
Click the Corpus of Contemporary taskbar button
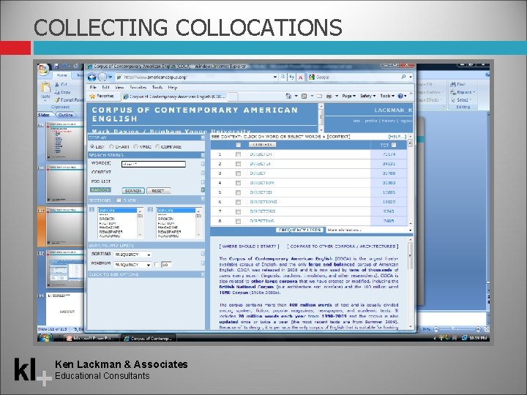[148, 338]
